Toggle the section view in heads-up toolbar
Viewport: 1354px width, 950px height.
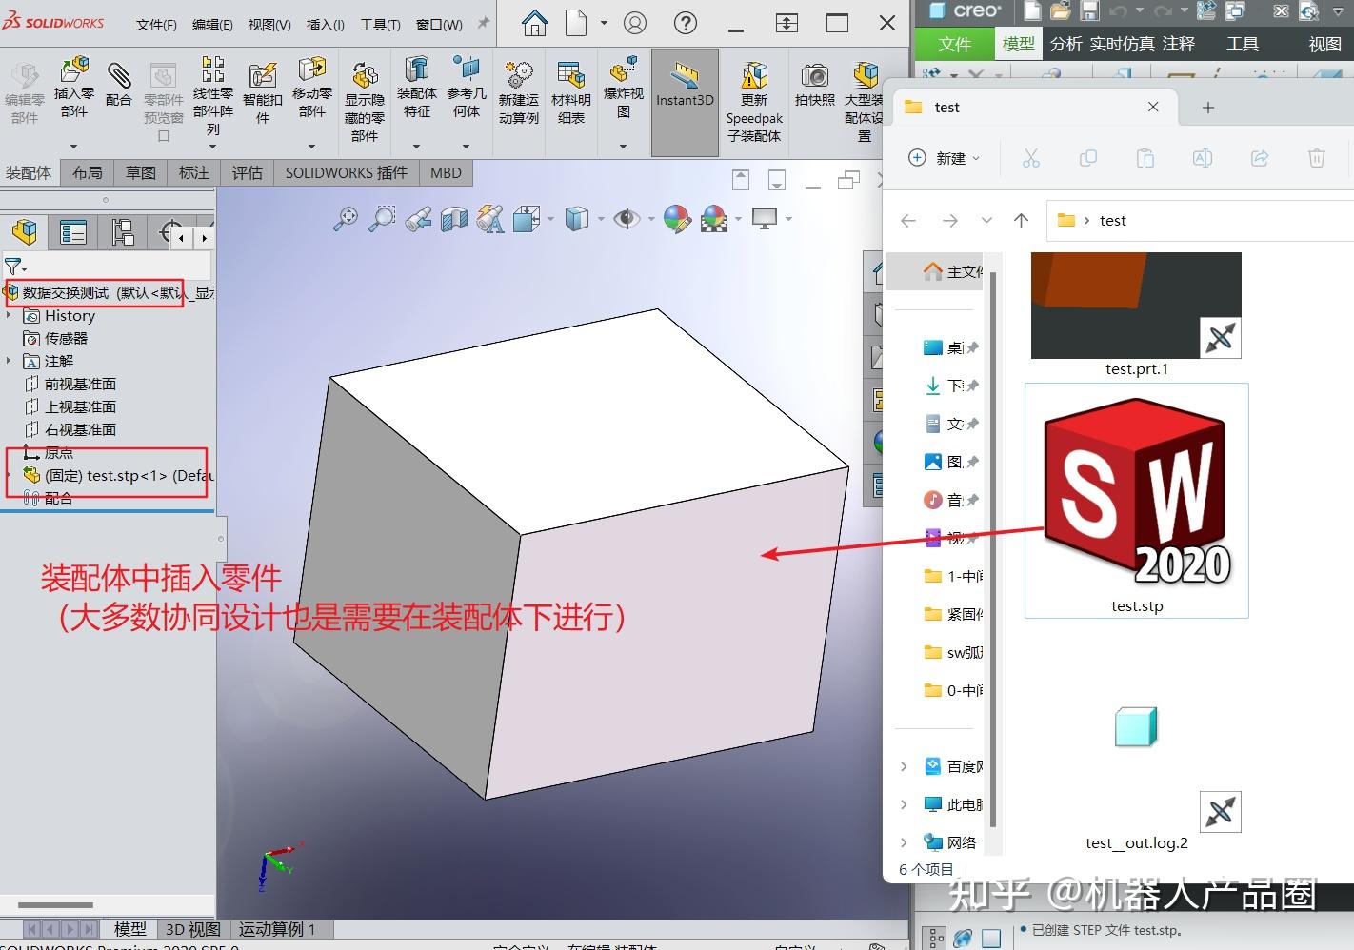(454, 219)
